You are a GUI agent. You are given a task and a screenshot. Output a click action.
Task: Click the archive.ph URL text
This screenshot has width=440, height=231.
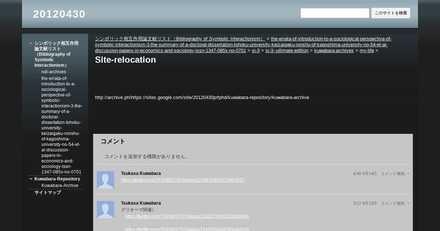click(x=202, y=98)
